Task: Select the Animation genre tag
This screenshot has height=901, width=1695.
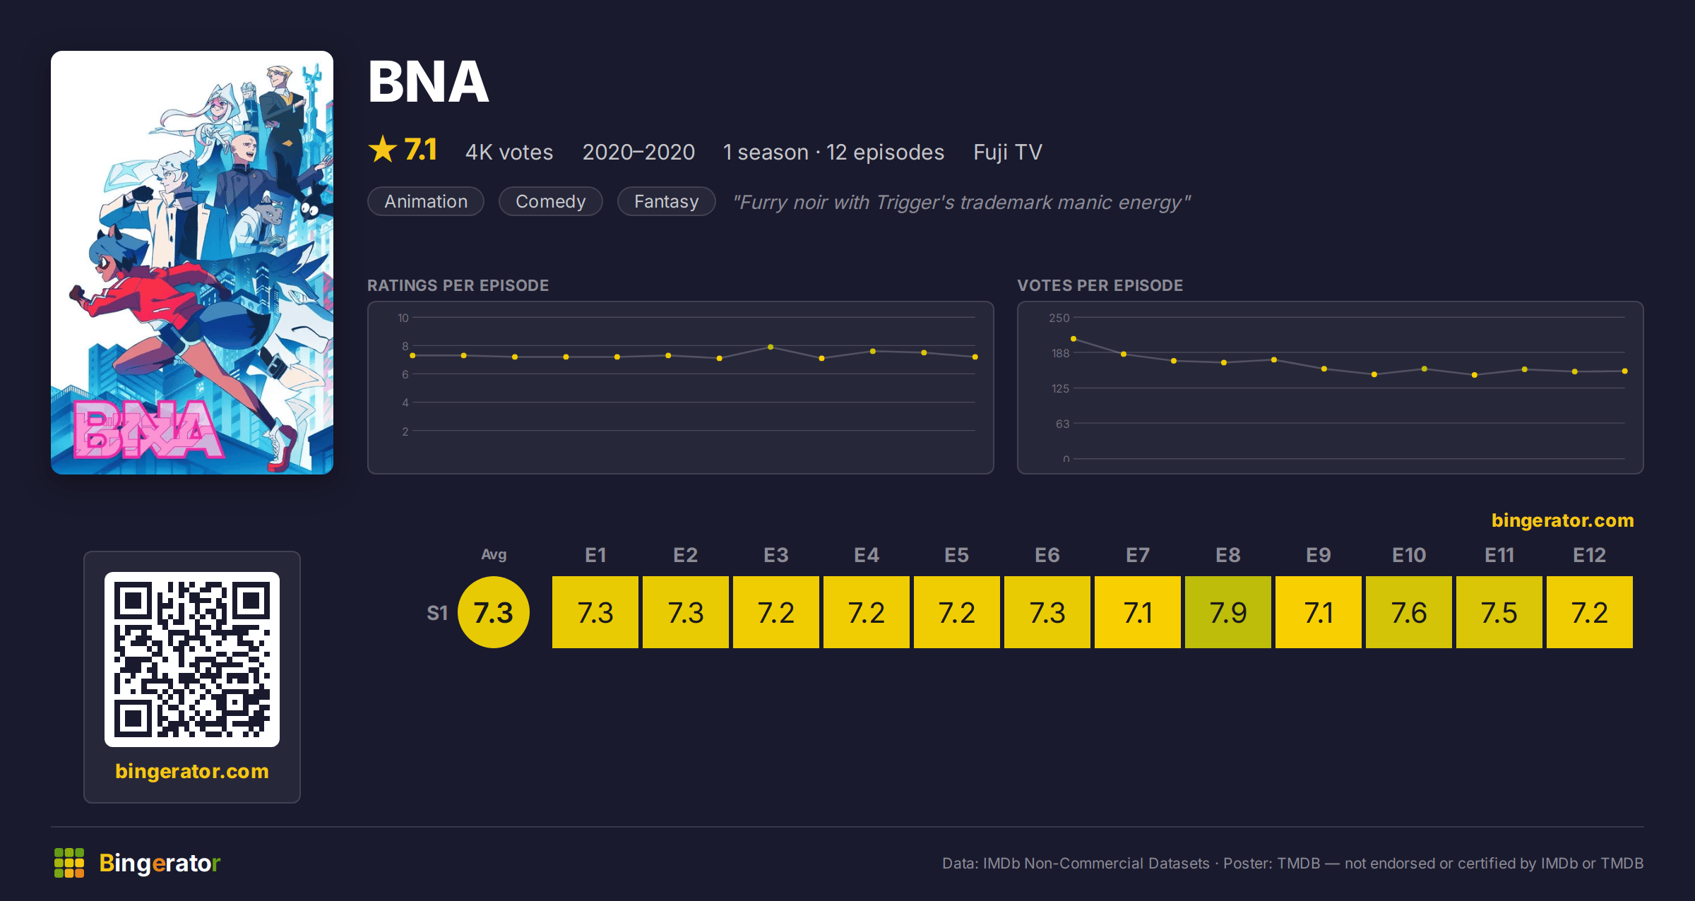Action: coord(426,201)
